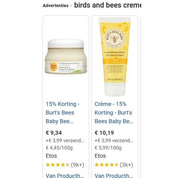Viewport: 178px width, 178px height.
Task: Open the nourishing lotion tube image
Action: coord(115,57)
